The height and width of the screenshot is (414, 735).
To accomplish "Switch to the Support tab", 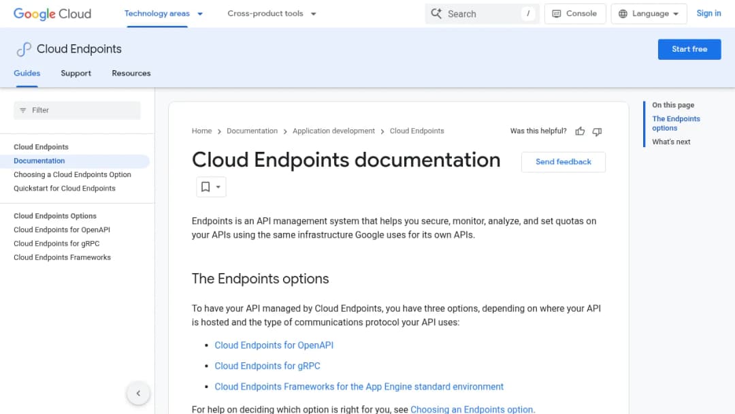I will click(76, 73).
